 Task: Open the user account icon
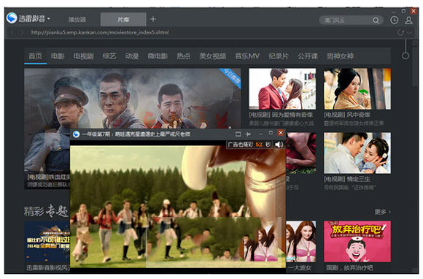[408, 20]
